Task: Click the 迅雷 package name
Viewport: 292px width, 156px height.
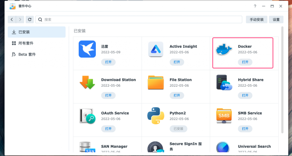Action: (x=105, y=46)
